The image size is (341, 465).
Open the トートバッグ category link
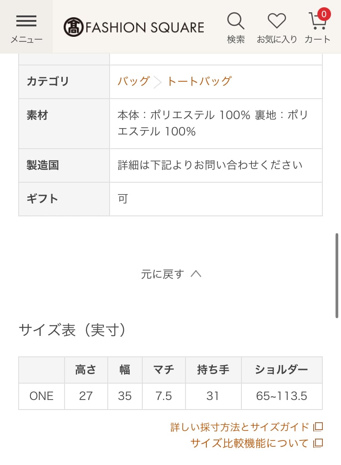pyautogui.click(x=199, y=81)
